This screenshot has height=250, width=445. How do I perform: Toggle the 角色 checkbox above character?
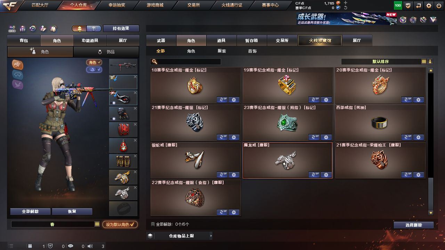point(94,62)
